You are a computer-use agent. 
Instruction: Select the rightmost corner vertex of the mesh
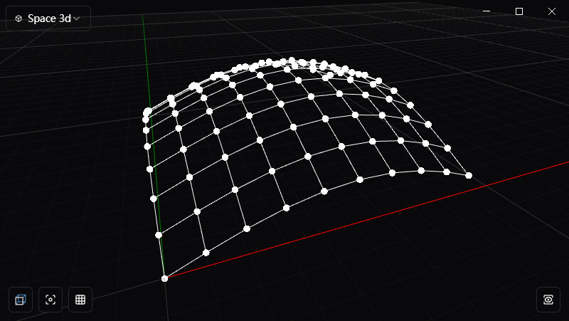(469, 175)
